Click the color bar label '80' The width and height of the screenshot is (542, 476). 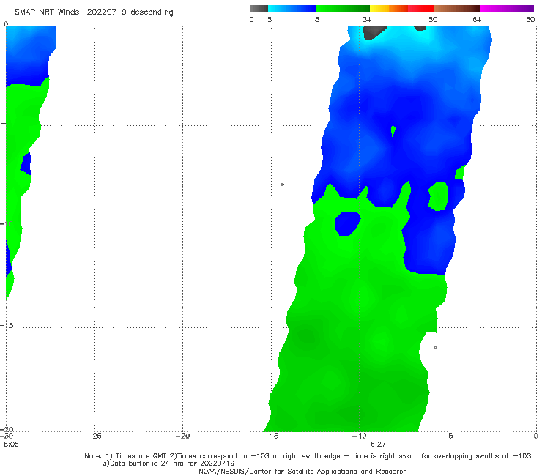click(x=530, y=19)
